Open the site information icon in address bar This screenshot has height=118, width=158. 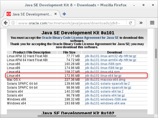[13, 23]
